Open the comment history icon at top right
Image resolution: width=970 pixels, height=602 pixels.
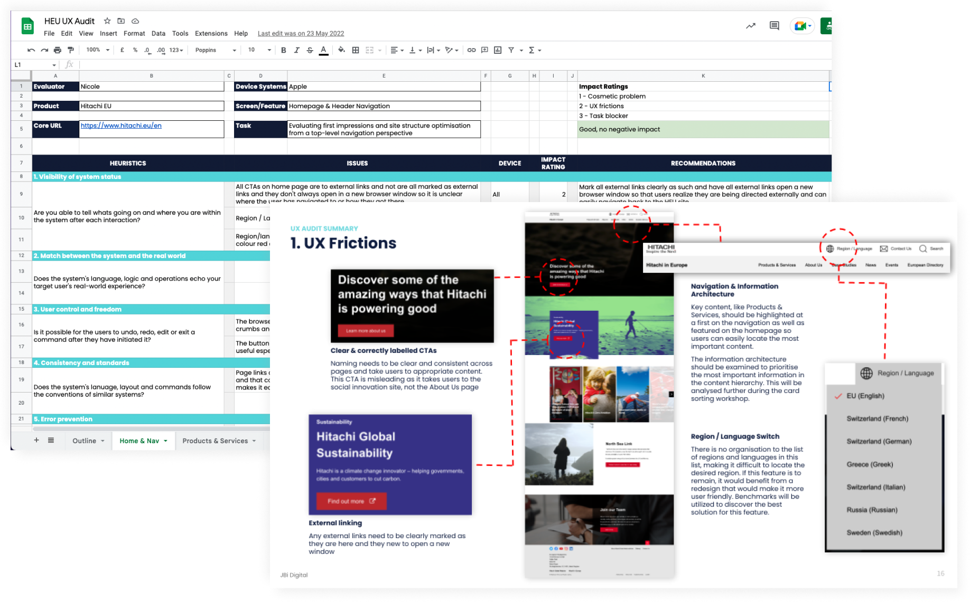[x=775, y=25]
